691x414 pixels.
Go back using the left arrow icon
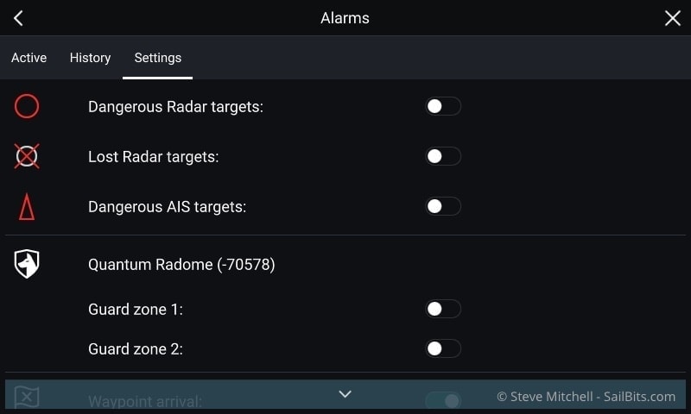pyautogui.click(x=18, y=18)
